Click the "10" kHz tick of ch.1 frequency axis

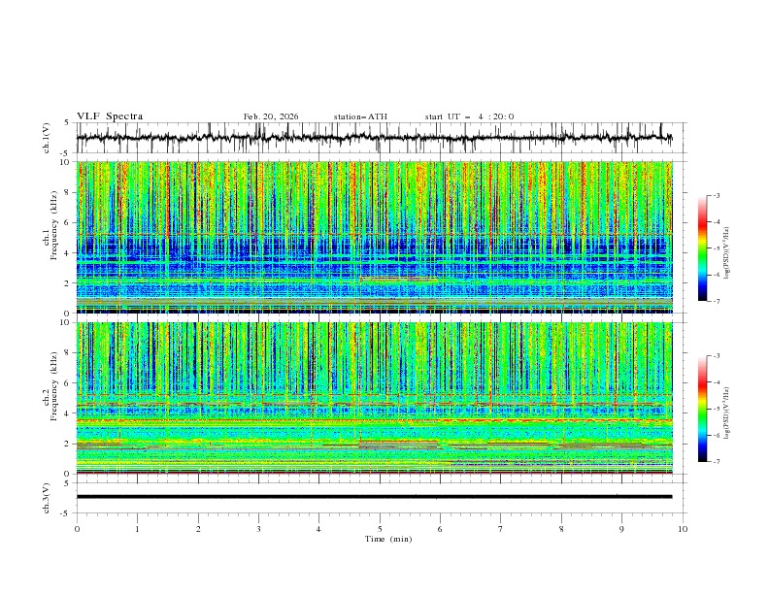tap(66, 162)
